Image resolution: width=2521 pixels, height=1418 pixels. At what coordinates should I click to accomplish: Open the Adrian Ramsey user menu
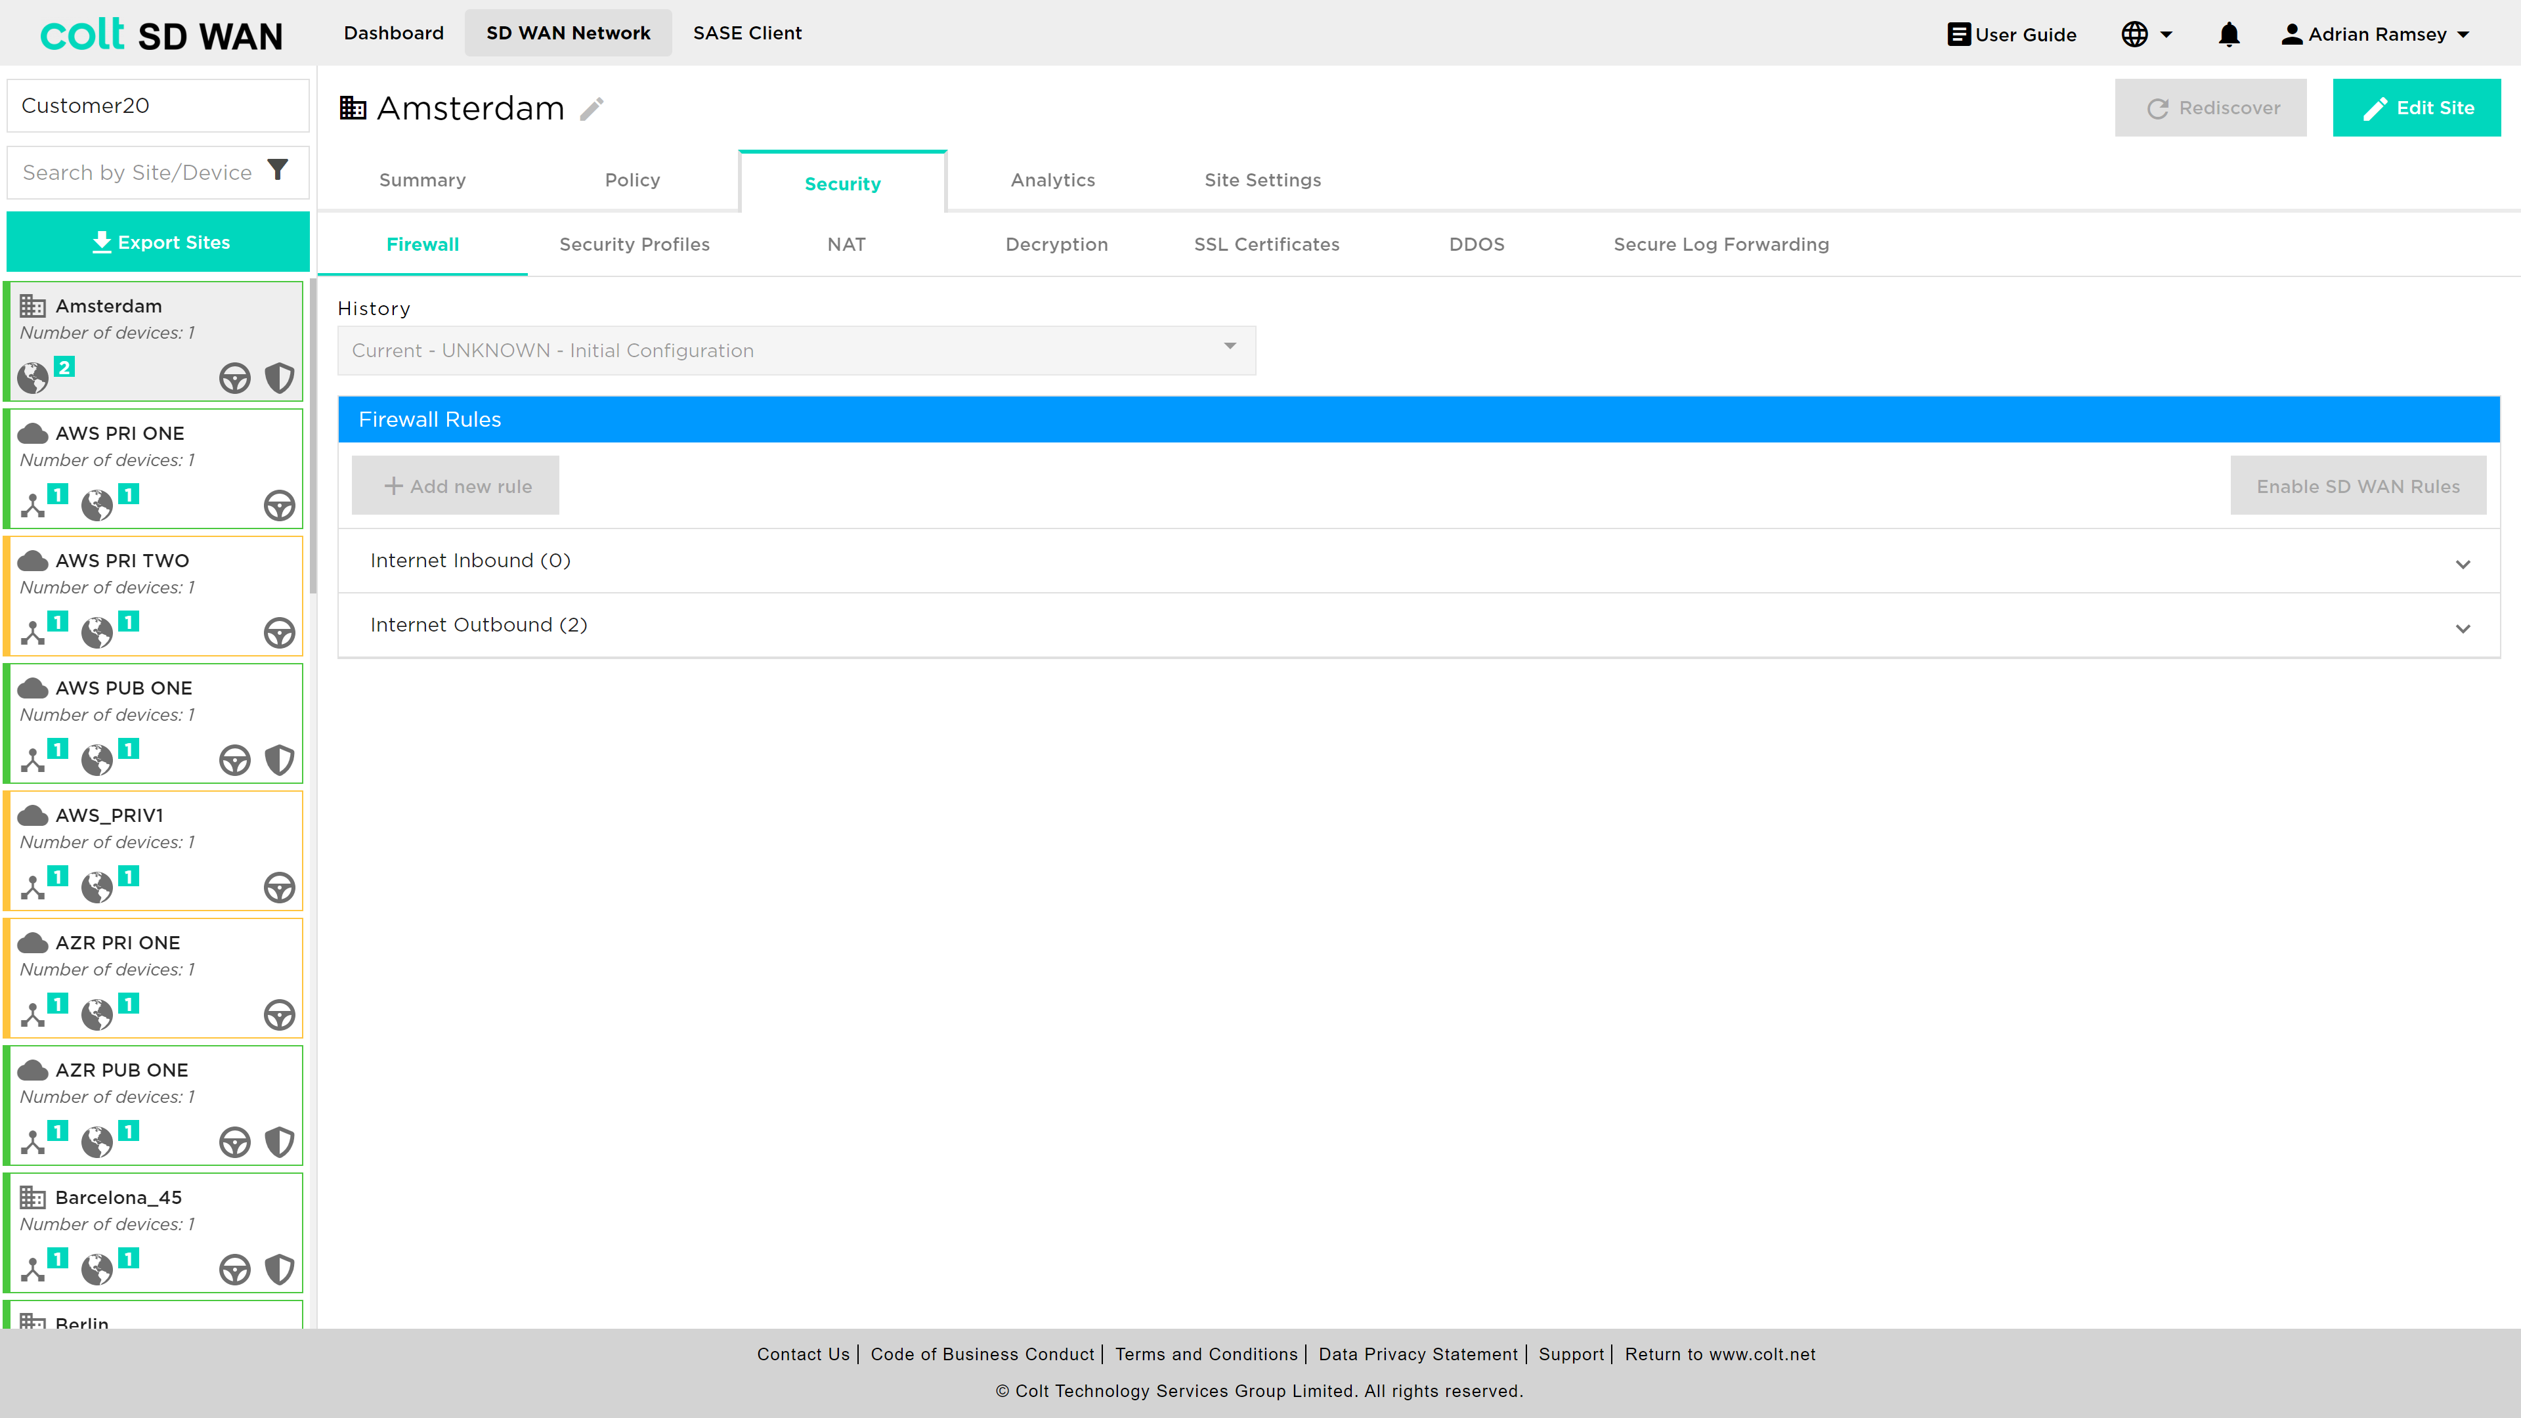click(x=2374, y=34)
